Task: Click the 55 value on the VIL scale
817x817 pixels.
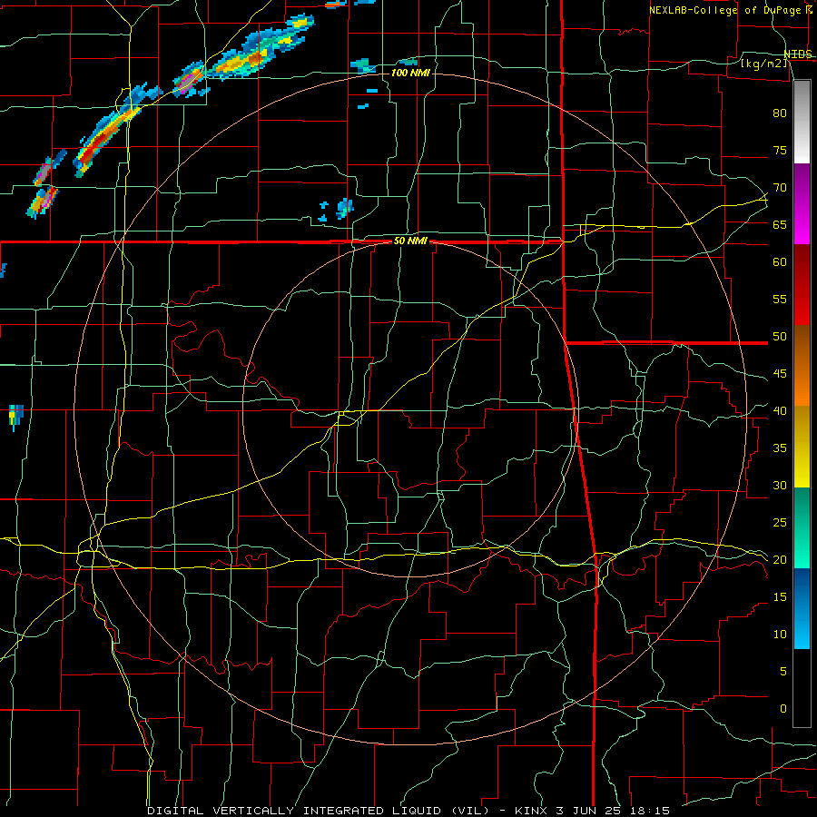Action: click(780, 299)
